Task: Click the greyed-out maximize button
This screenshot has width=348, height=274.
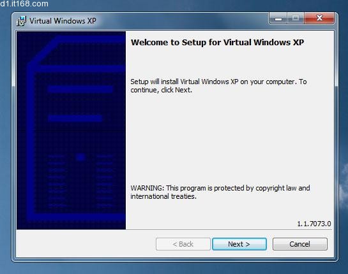Action: 296,18
